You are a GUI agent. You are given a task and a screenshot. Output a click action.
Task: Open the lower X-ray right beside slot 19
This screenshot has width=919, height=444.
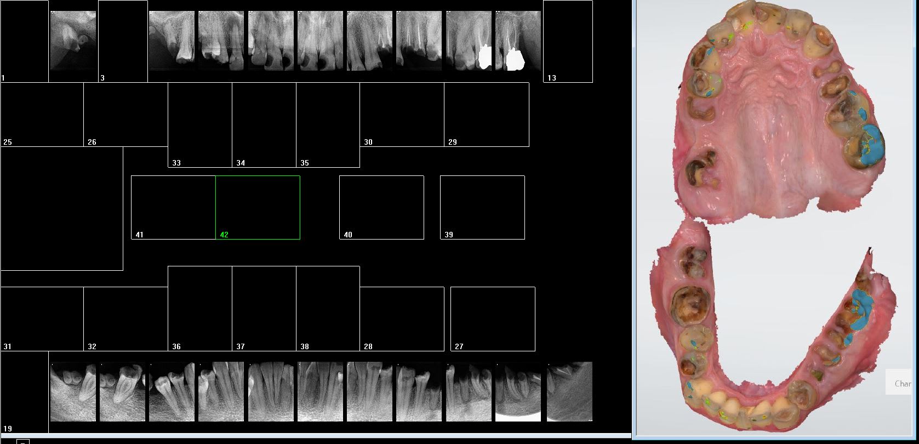tap(73, 391)
